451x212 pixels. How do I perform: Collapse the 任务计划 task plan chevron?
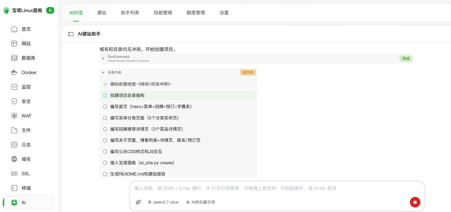(x=103, y=72)
